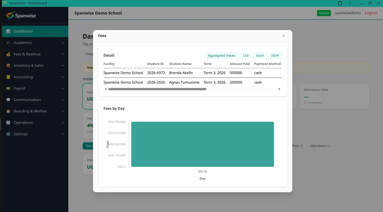383x212 pixels.
Task: Click the Amount Paid column header
Action: (x=240, y=64)
